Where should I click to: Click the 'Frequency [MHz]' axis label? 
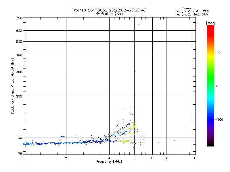pos(109,162)
